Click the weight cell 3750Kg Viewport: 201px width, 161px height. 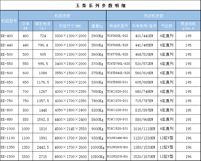tap(97, 73)
